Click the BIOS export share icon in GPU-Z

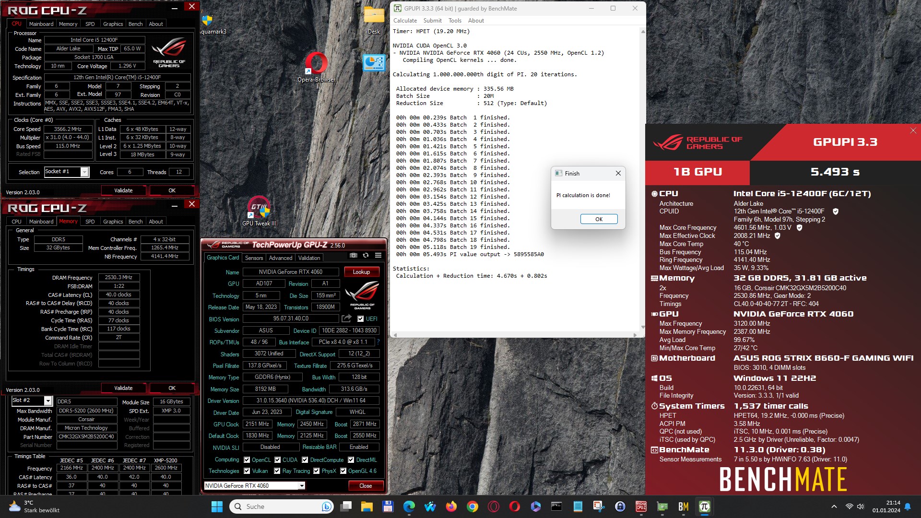click(346, 318)
